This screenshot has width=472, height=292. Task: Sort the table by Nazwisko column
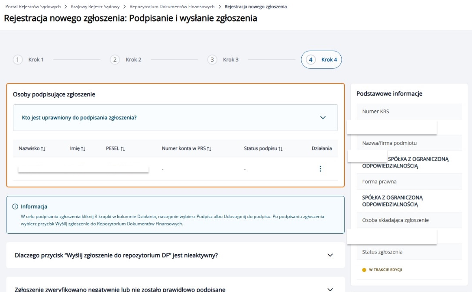point(32,148)
